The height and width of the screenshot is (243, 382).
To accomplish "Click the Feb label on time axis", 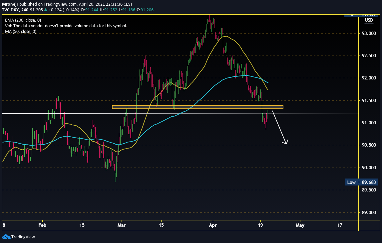I will (x=42, y=225).
